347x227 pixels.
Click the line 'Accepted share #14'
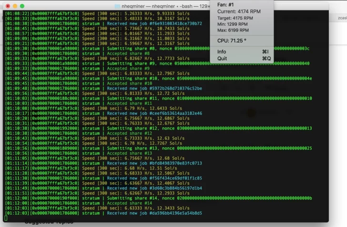pos(130,203)
